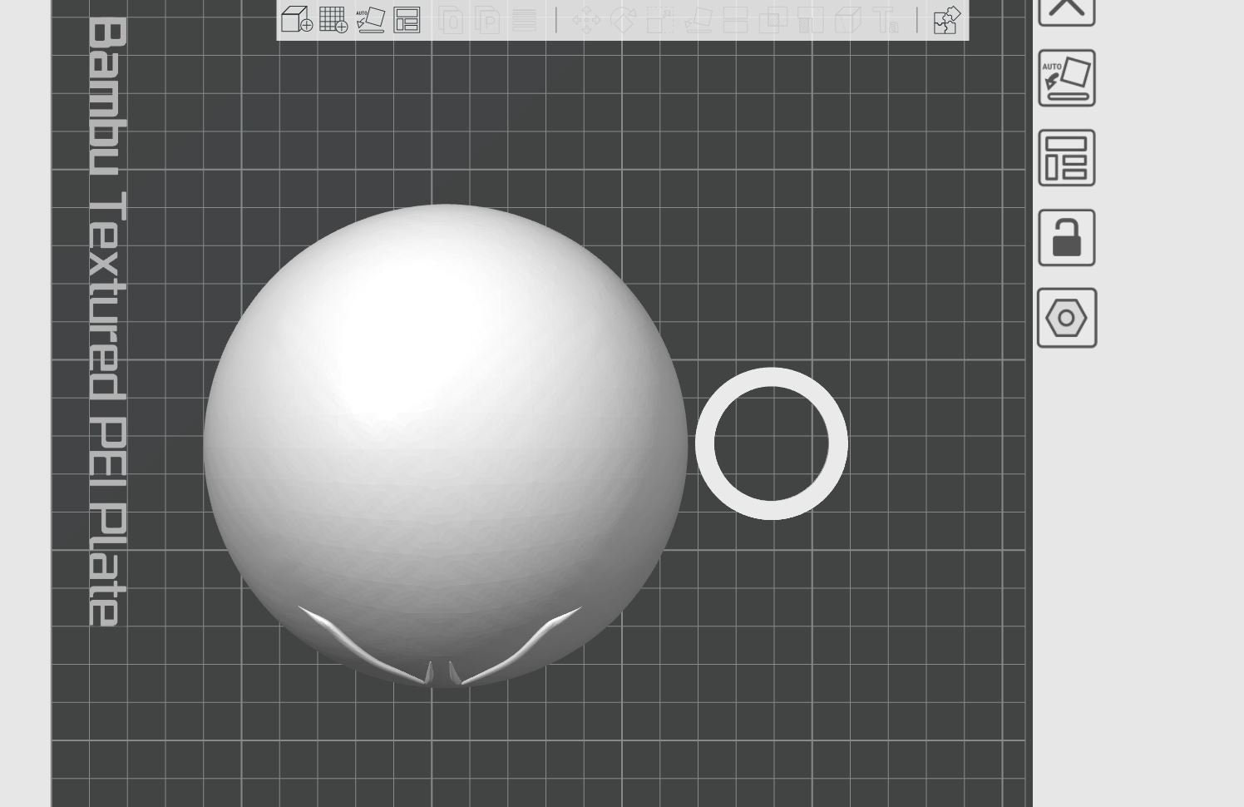Add embossed text with the Text tool
This screenshot has width=1244, height=807.
tap(886, 20)
